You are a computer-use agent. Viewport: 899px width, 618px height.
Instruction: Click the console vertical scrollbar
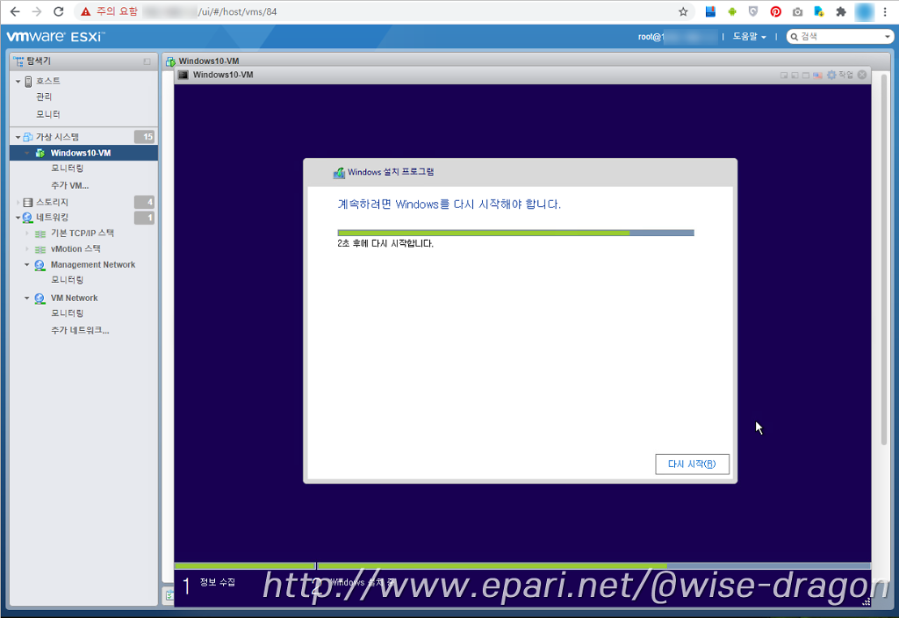pyautogui.click(x=883, y=259)
